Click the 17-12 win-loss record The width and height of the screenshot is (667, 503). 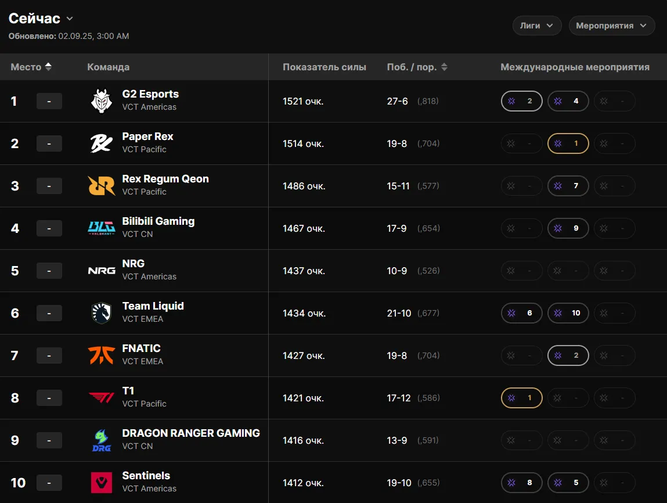point(399,398)
